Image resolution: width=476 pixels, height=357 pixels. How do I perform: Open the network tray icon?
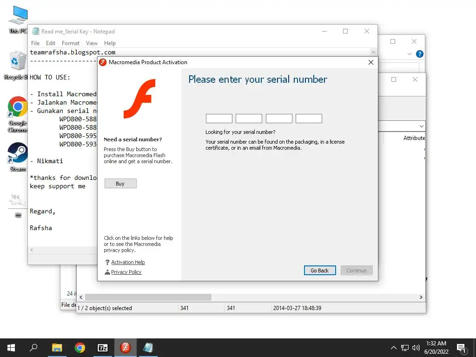(x=405, y=348)
